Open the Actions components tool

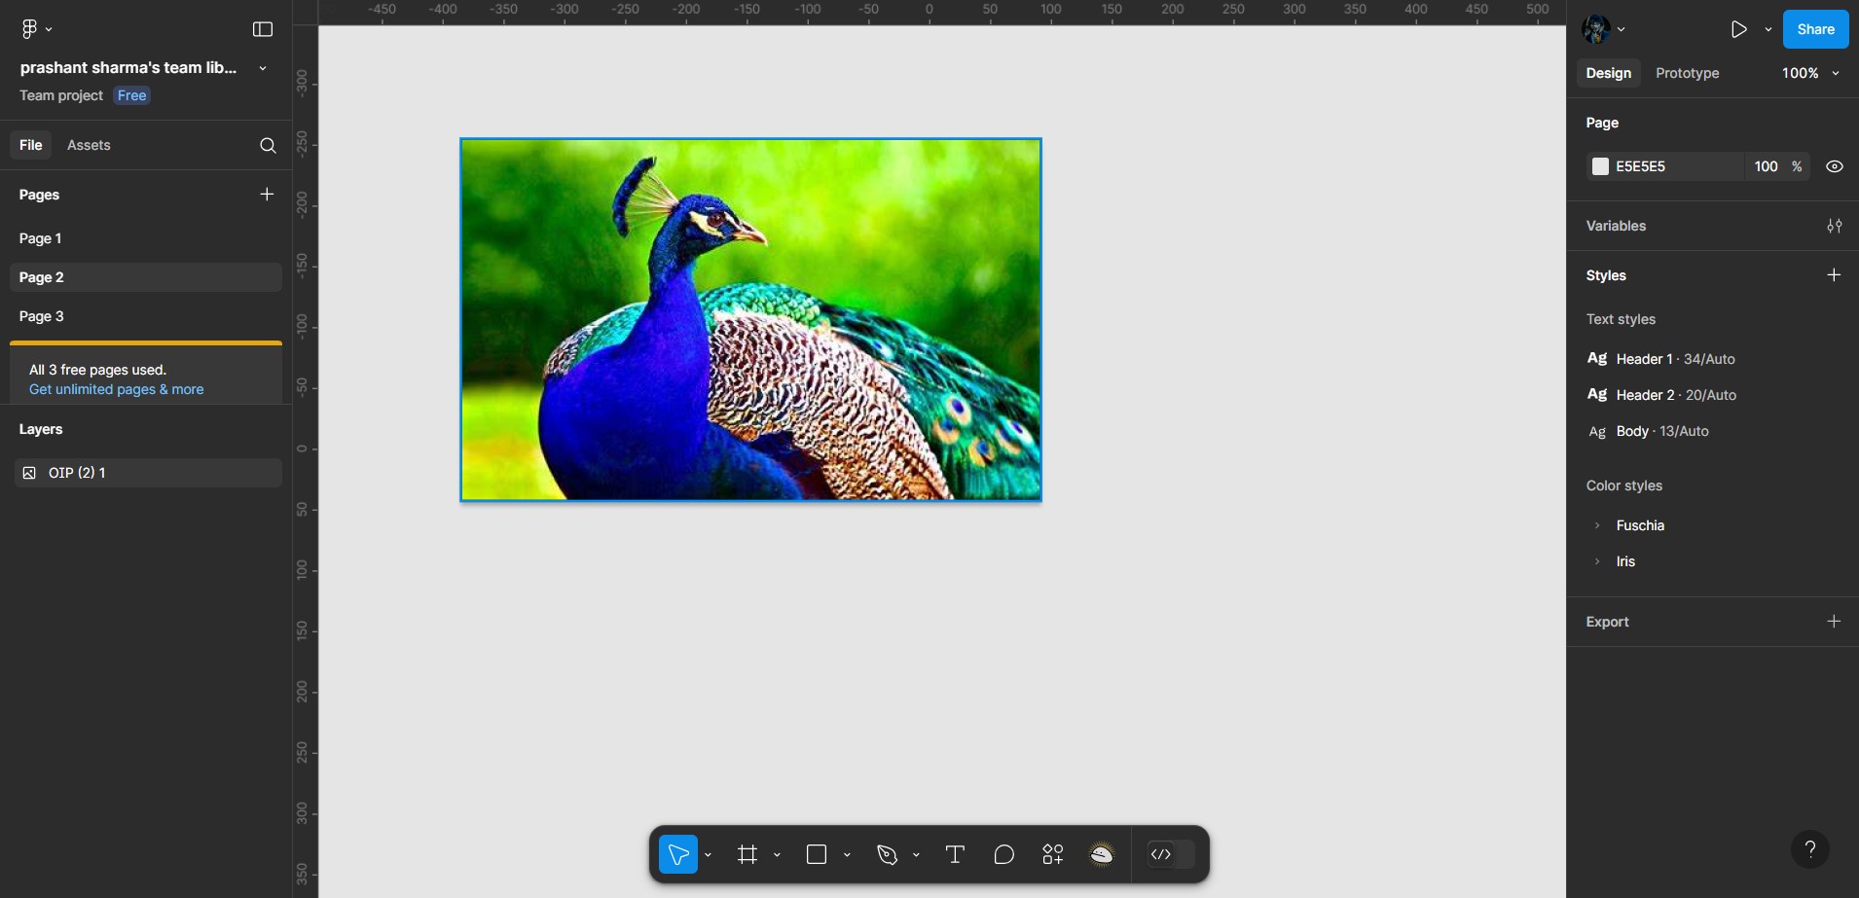point(1052,854)
